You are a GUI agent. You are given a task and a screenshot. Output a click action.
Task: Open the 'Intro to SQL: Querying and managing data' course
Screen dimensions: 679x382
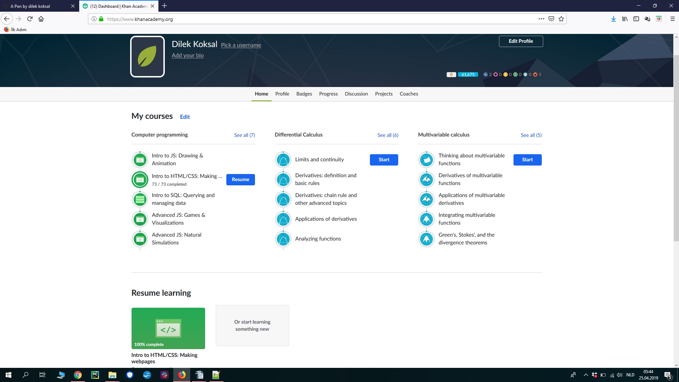pos(183,199)
